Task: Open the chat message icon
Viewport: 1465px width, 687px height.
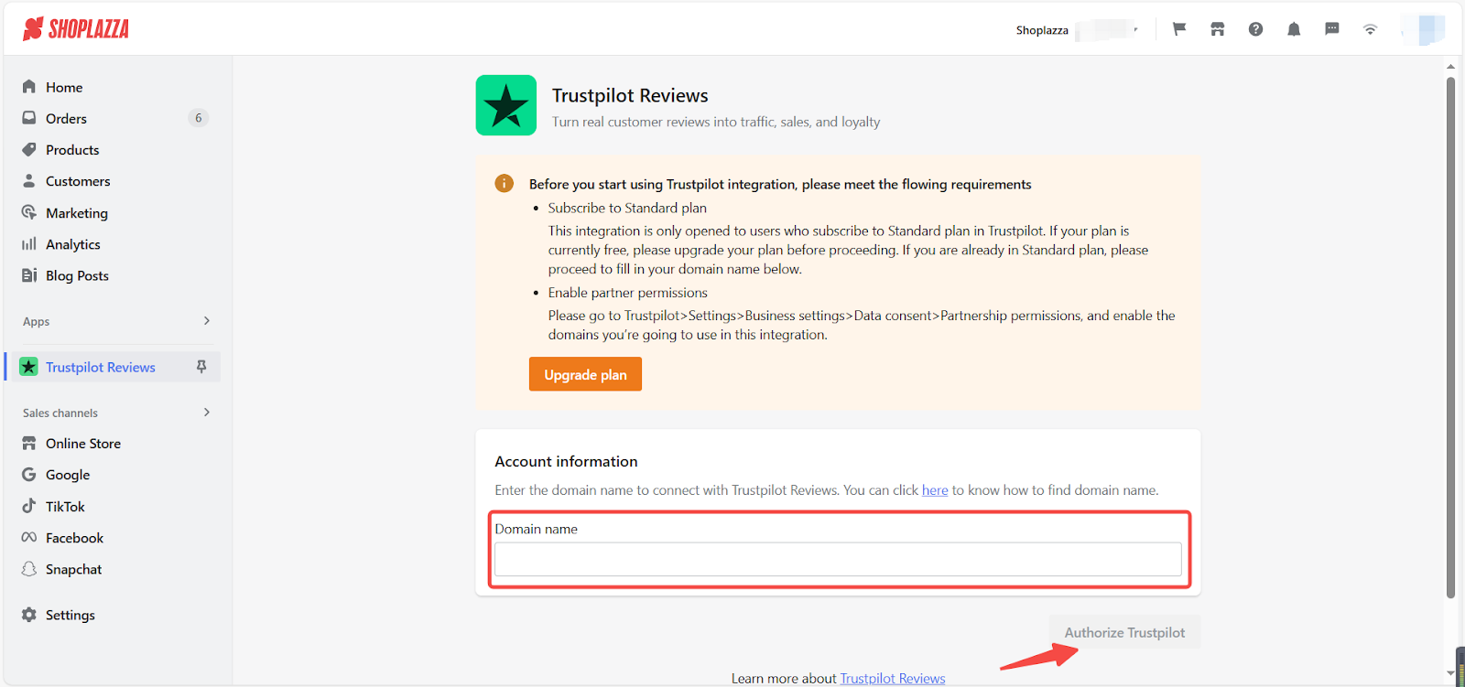Action: (x=1332, y=29)
